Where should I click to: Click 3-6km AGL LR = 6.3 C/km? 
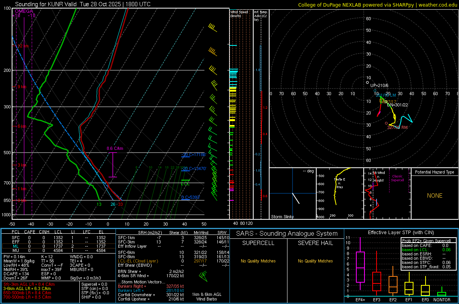[27, 288]
